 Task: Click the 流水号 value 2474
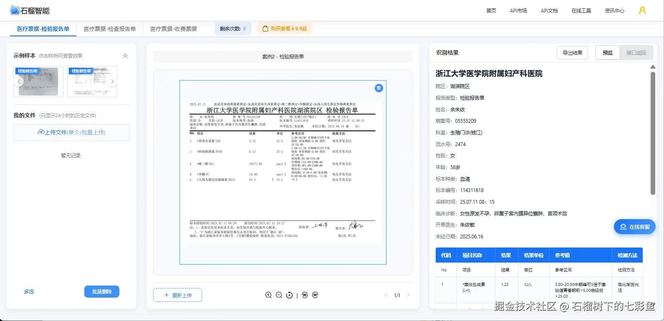point(460,144)
